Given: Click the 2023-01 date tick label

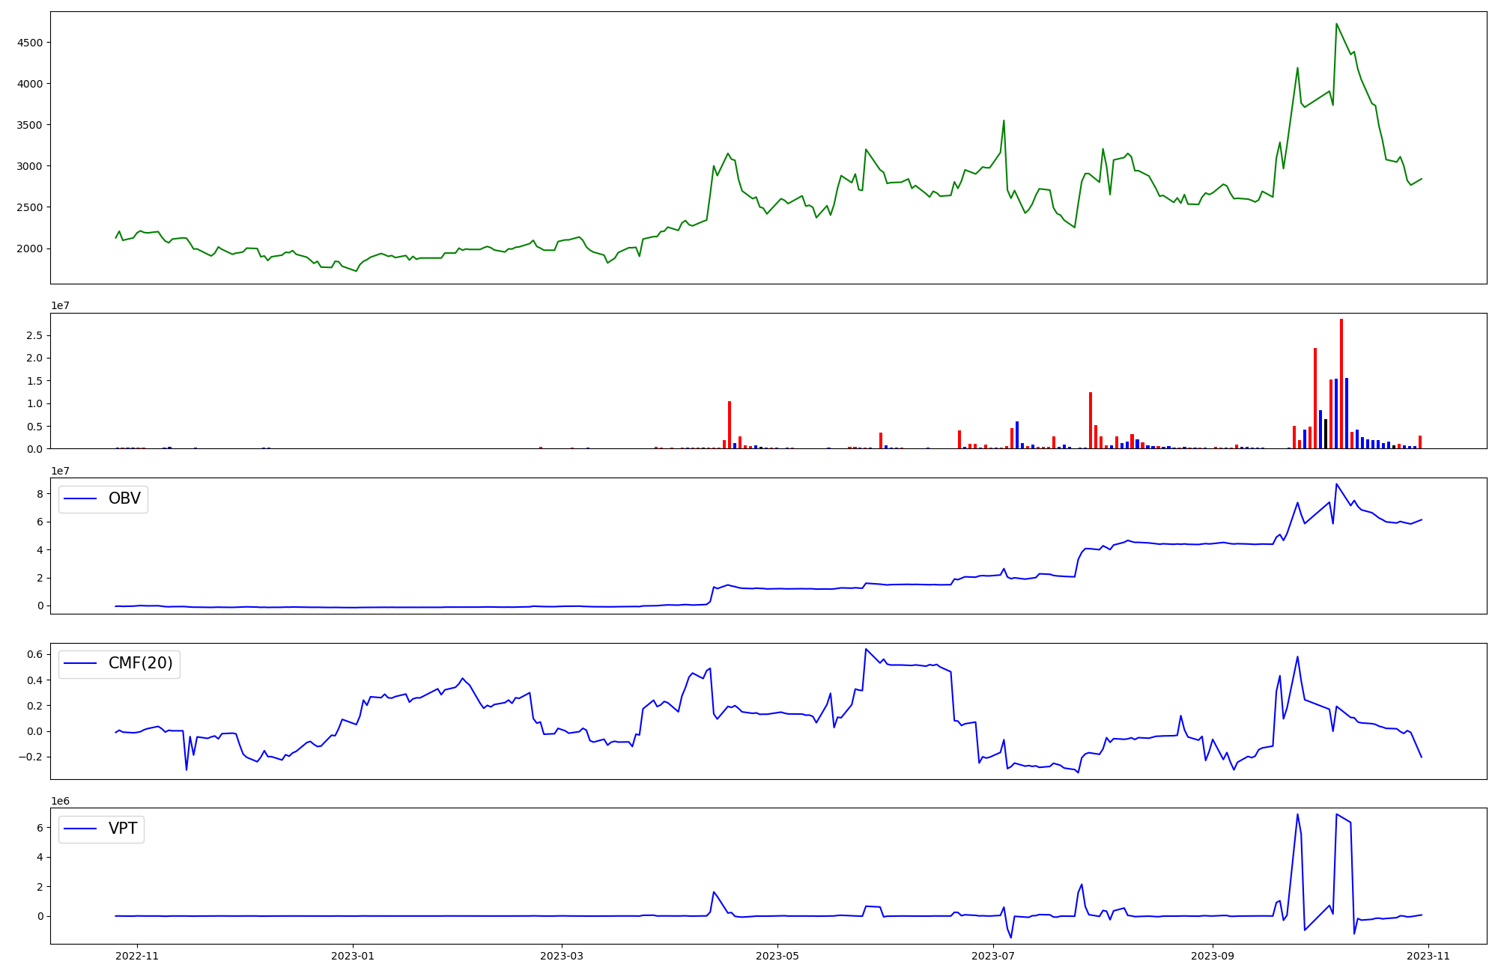Looking at the screenshot, I should tap(353, 956).
